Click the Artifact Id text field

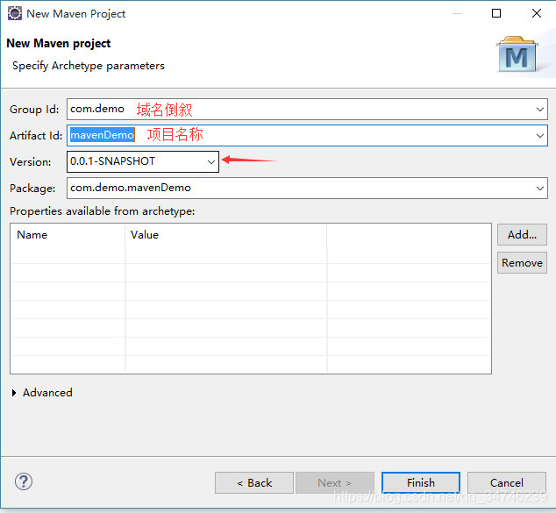[307, 135]
